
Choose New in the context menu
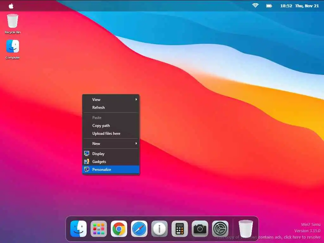tap(111, 143)
